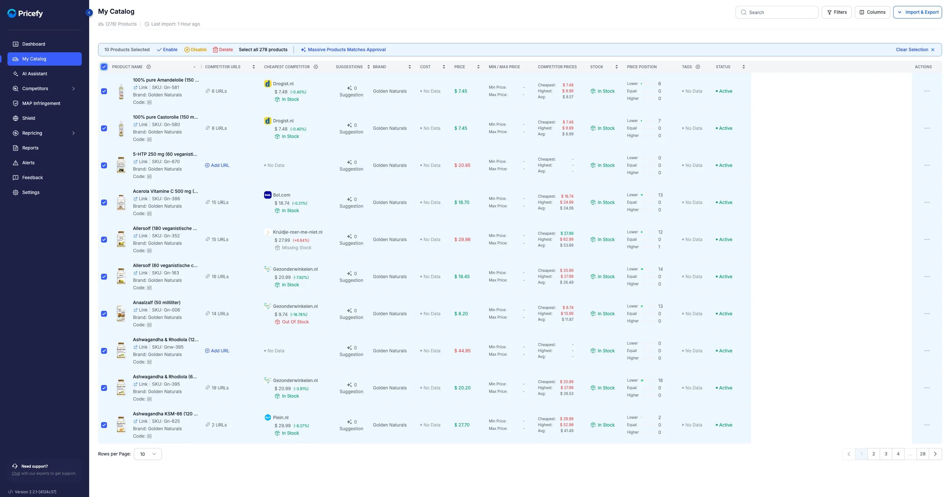The height and width of the screenshot is (497, 951).
Task: Click the Filters button
Action: click(837, 12)
